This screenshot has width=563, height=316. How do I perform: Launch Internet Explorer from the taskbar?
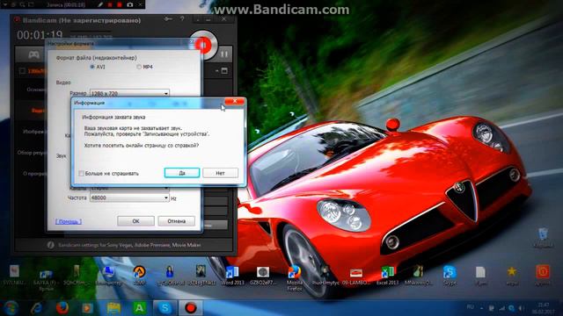(x=36, y=308)
